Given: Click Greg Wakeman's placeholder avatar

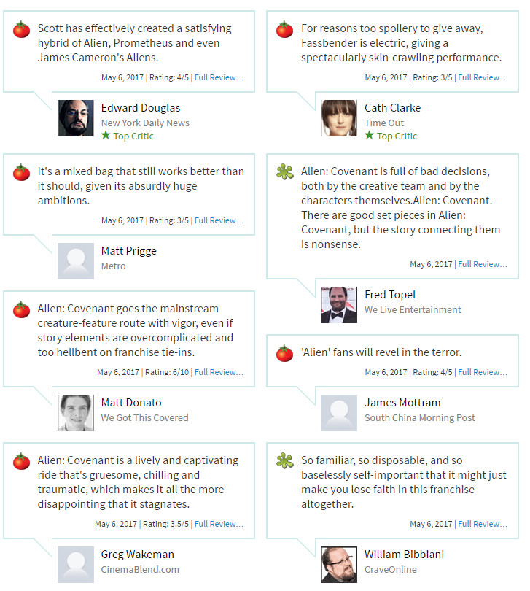Looking at the screenshot, I should 76,565.
